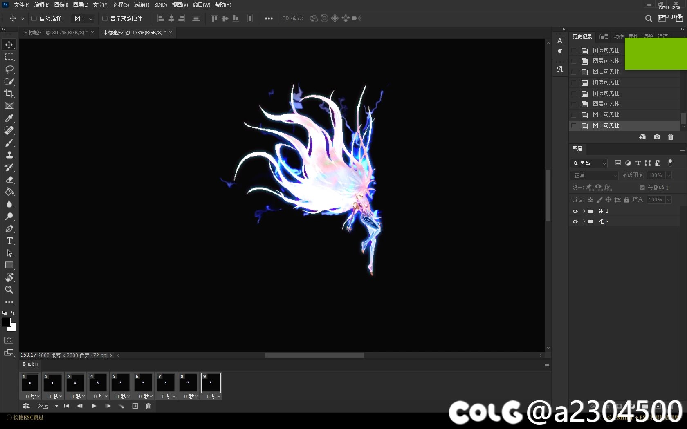Switch to the 动作 panel tab
Screen dimensions: 687x429
pyautogui.click(x=618, y=37)
